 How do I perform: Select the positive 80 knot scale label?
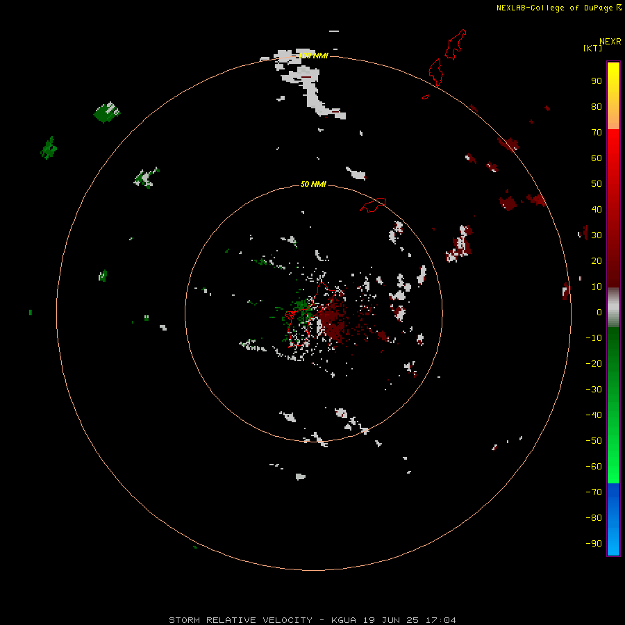(x=597, y=106)
